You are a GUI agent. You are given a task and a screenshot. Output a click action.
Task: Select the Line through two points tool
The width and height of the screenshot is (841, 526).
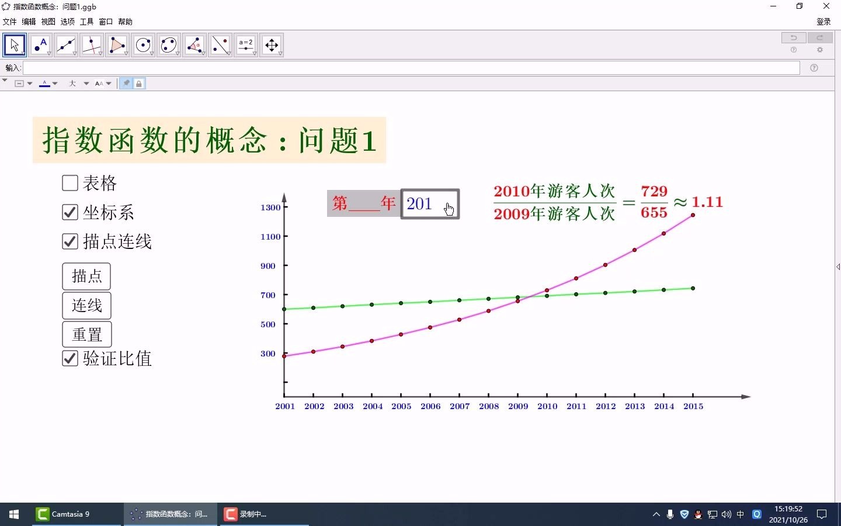pos(66,45)
